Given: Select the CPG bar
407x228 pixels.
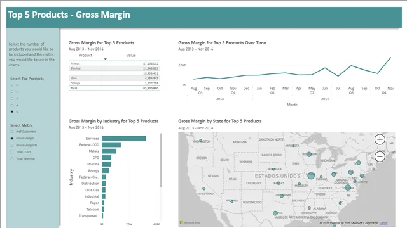Looking at the screenshot, I should pos(106,158).
